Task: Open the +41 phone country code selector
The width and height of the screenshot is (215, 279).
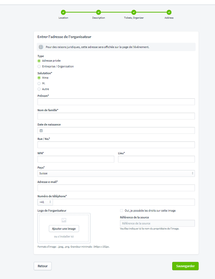Action: pos(45,202)
